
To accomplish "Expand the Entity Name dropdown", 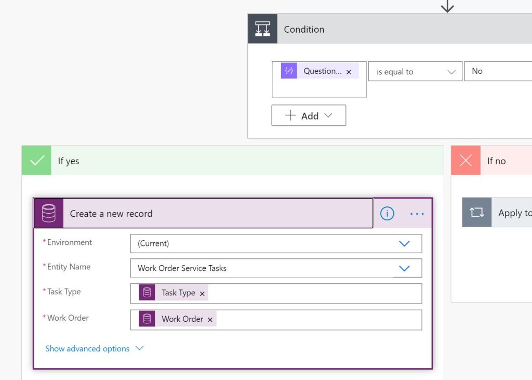I will click(404, 268).
